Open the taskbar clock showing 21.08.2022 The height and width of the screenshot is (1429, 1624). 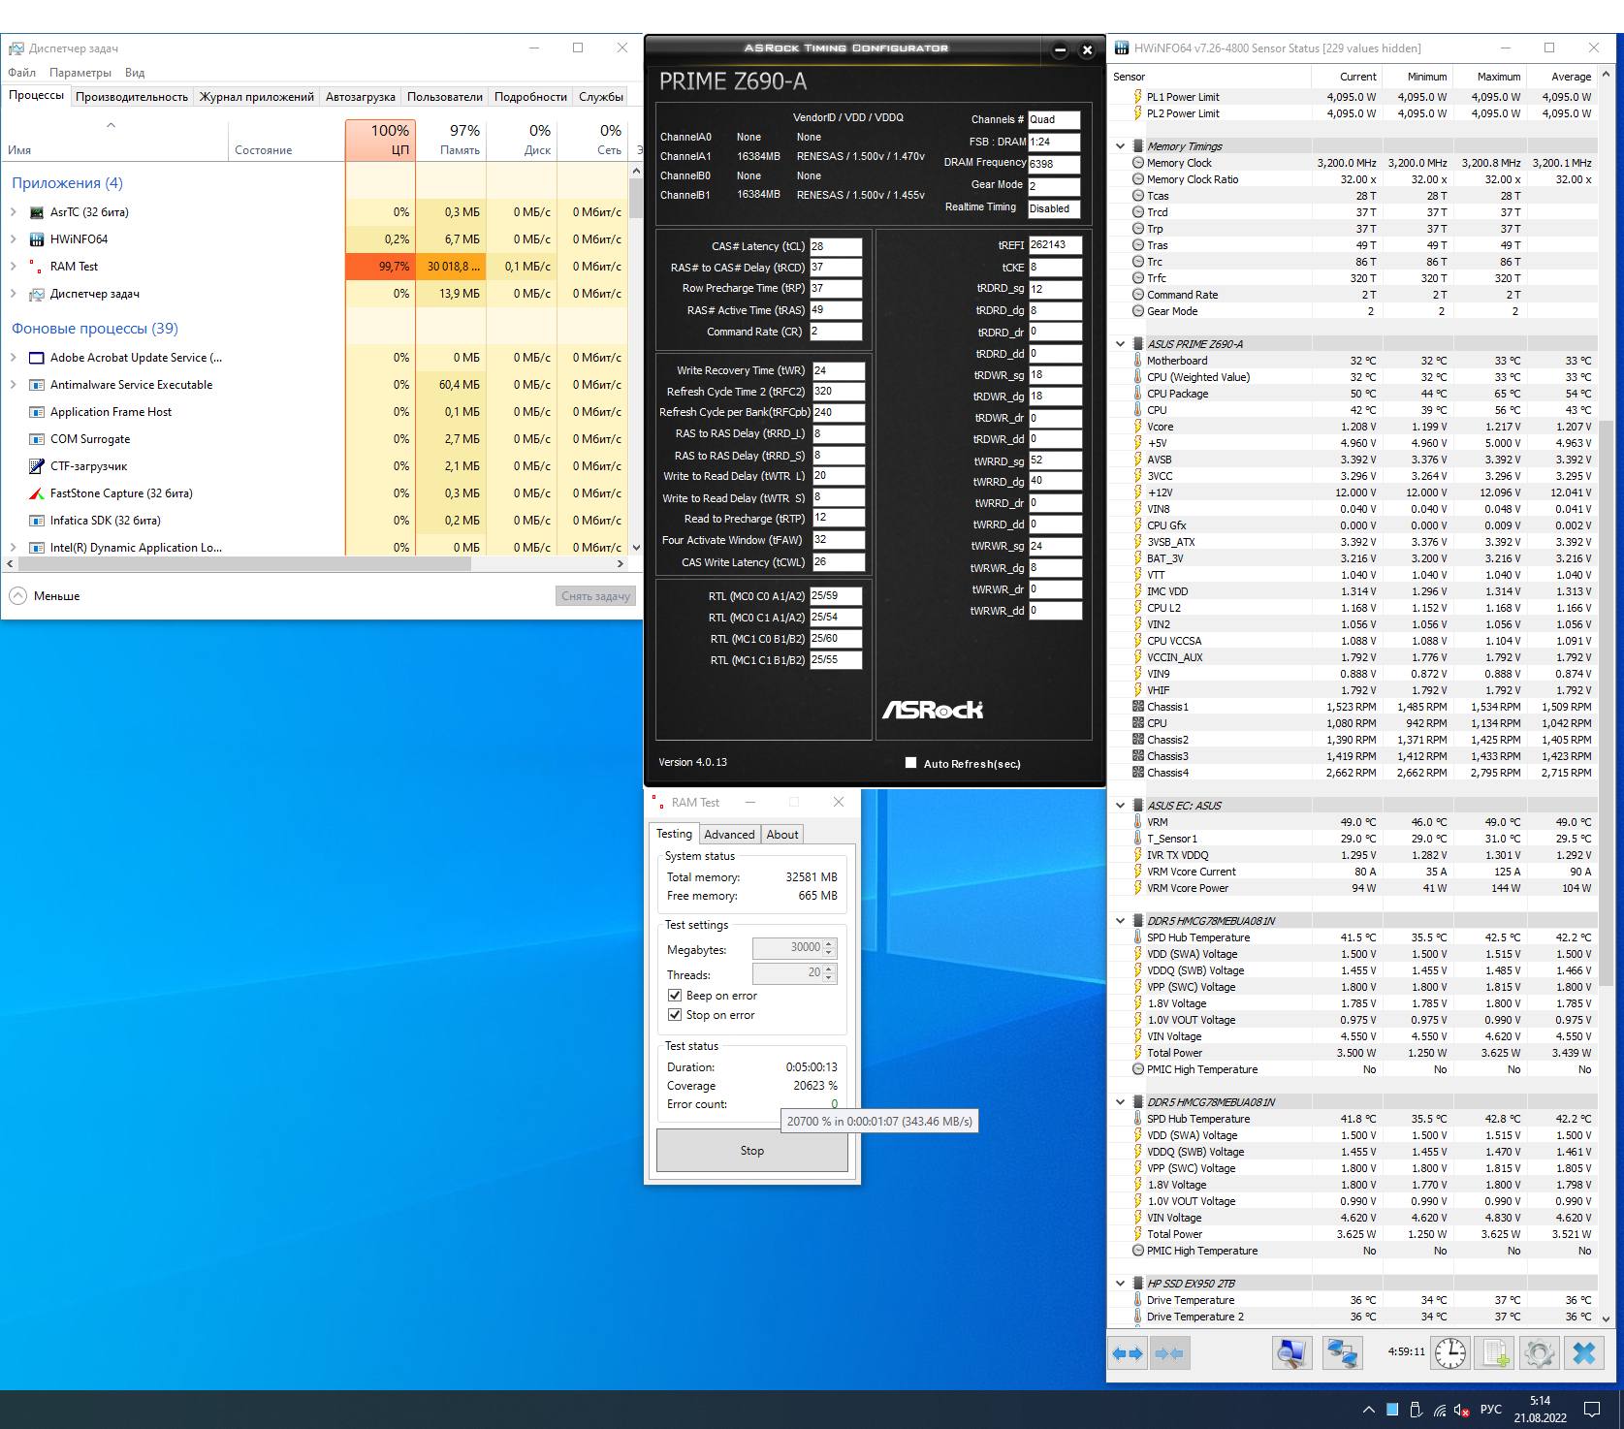click(x=1541, y=1410)
